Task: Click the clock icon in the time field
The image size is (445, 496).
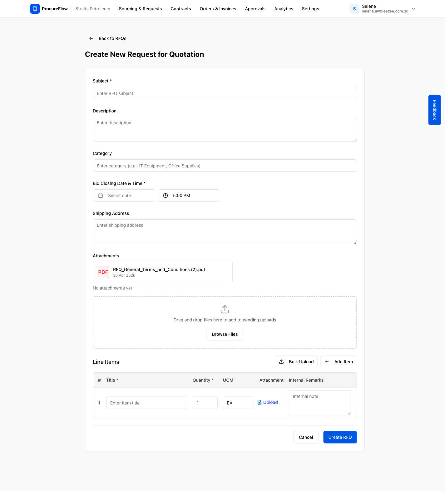Action: [166, 196]
